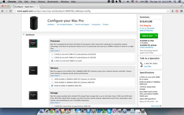This screenshot has height=115, width=184.
Task: Click the Mac Pro product image
Action: point(34,23)
